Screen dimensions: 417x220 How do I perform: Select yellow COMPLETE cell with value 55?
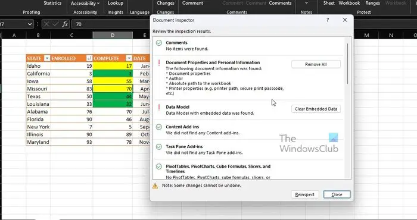click(113, 81)
